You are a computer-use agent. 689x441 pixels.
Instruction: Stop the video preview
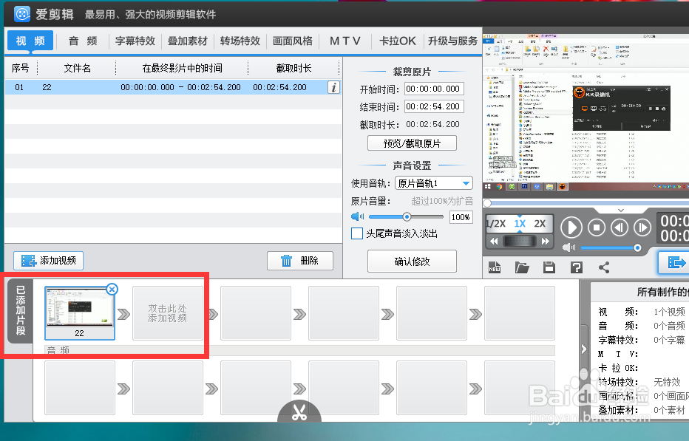coord(597,228)
